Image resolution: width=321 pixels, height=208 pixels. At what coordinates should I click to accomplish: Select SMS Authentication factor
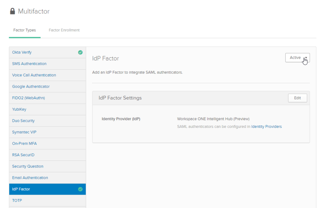click(29, 64)
